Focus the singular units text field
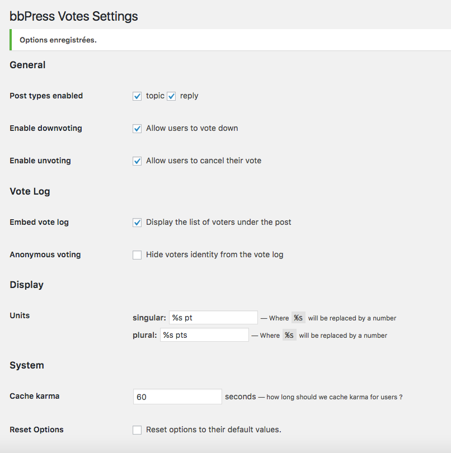 pyautogui.click(x=213, y=318)
